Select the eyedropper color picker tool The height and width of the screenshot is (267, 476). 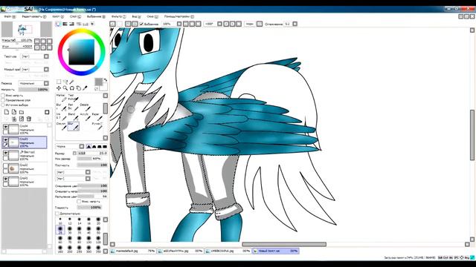pyautogui.click(x=86, y=88)
